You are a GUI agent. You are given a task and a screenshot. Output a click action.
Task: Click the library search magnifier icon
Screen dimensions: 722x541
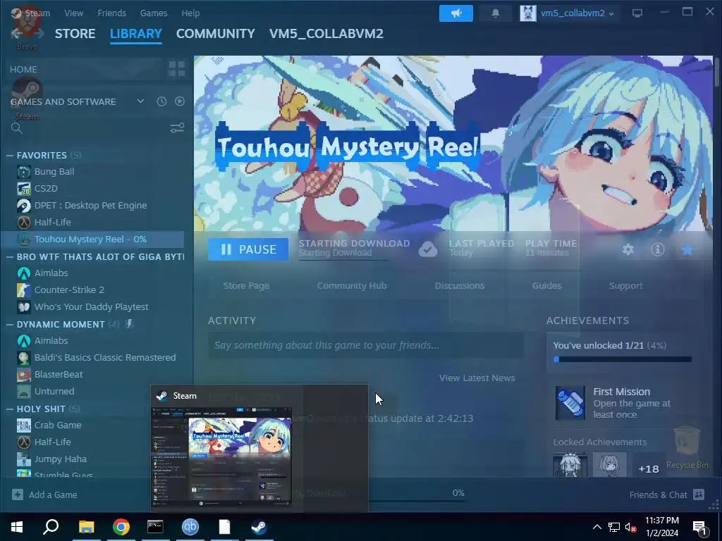(17, 128)
